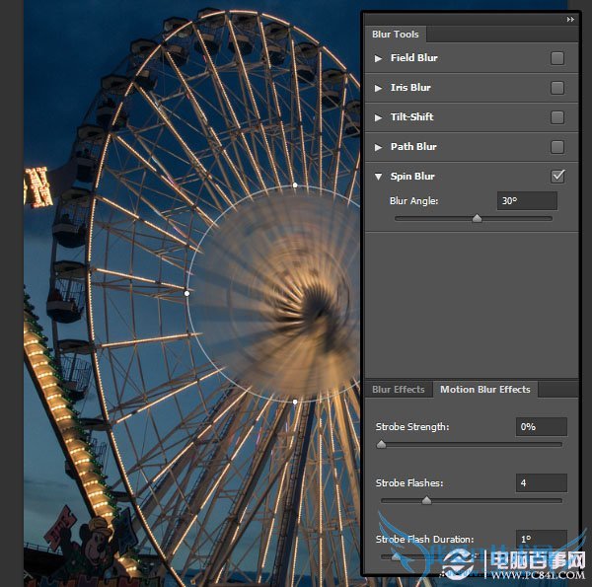Collapse the Spin Blur section arrow
592x587 pixels.
pyautogui.click(x=378, y=177)
